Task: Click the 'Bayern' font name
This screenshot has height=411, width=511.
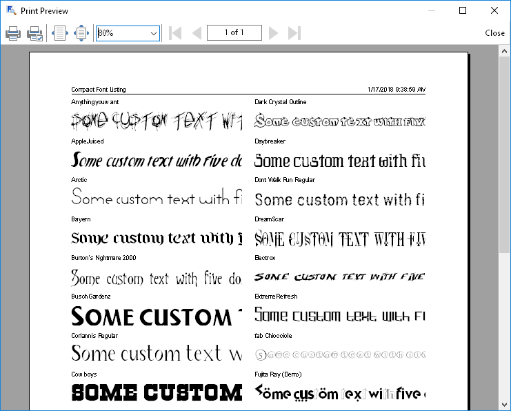Action: pos(81,219)
